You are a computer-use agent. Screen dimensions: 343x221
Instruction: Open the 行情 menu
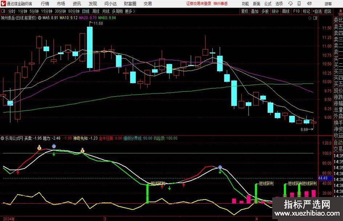coord(45,4)
